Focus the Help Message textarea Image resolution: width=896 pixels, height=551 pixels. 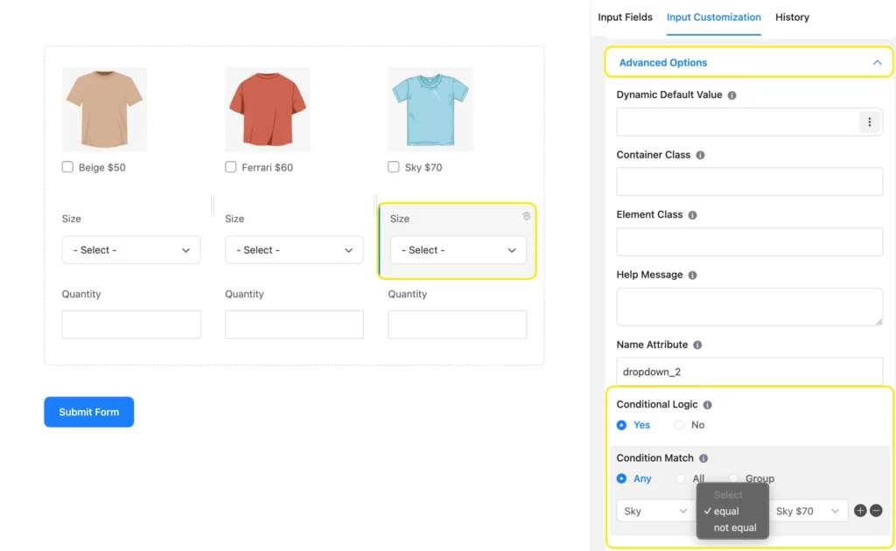pos(750,307)
